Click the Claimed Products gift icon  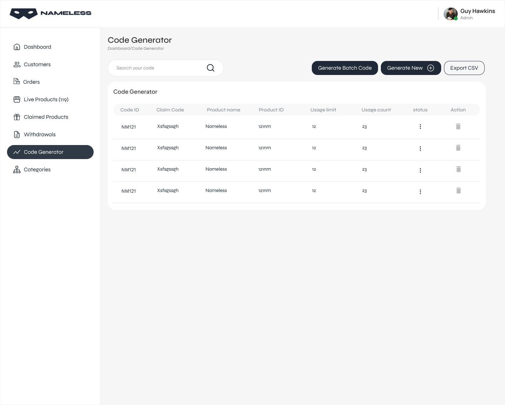[x=17, y=117]
